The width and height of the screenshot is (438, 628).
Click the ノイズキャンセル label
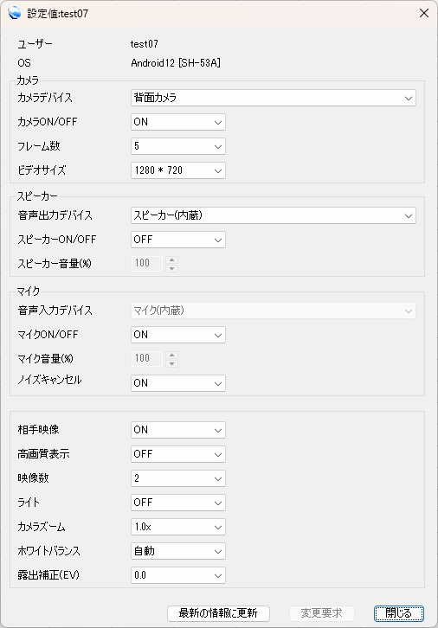tap(49, 380)
